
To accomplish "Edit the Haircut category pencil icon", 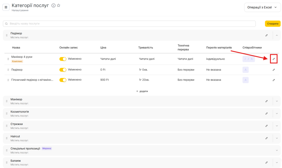I will click(x=266, y=138).
